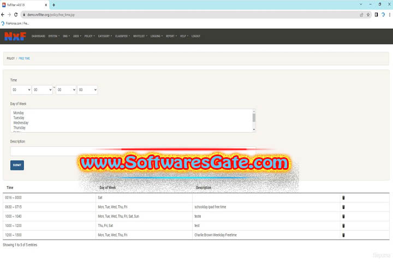Expand the REPORT menu
393x262 pixels.
171,36
